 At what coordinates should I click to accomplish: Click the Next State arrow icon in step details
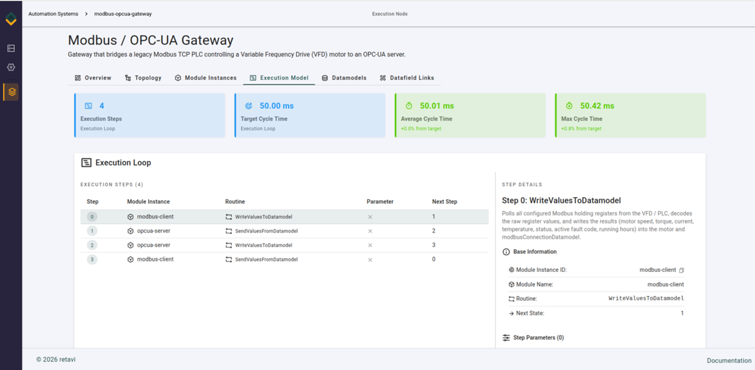(x=512, y=313)
